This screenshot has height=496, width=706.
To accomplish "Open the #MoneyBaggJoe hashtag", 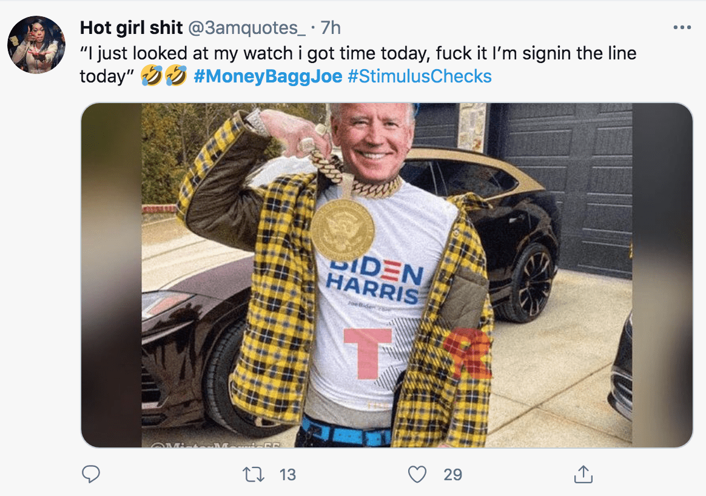I will 268,76.
